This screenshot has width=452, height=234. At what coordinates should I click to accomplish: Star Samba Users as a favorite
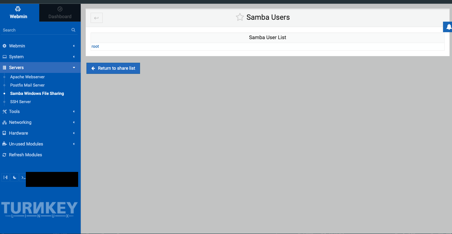240,17
